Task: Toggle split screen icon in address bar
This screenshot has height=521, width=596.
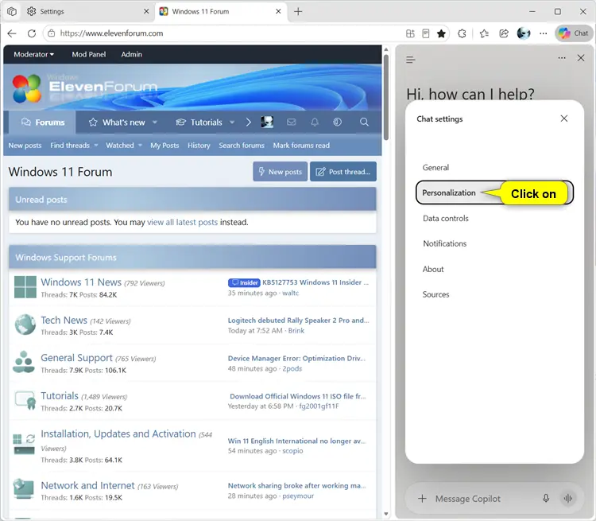Action: [410, 33]
